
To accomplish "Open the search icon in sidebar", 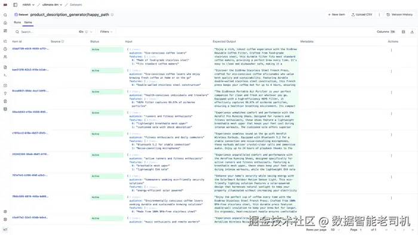I will [5, 15].
